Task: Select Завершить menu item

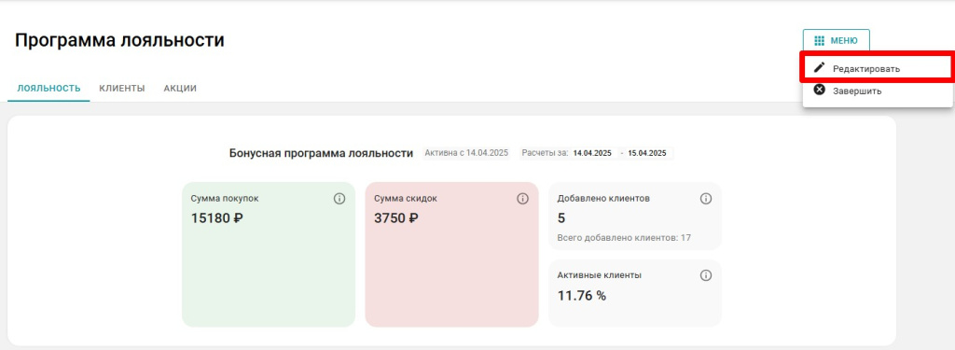Action: (x=877, y=91)
